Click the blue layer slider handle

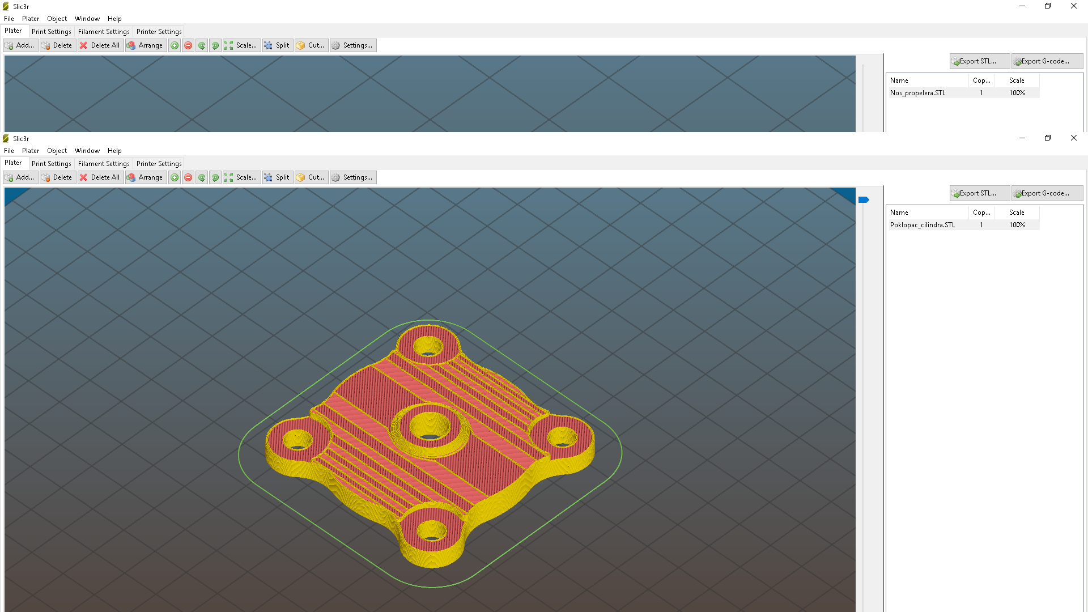(864, 199)
